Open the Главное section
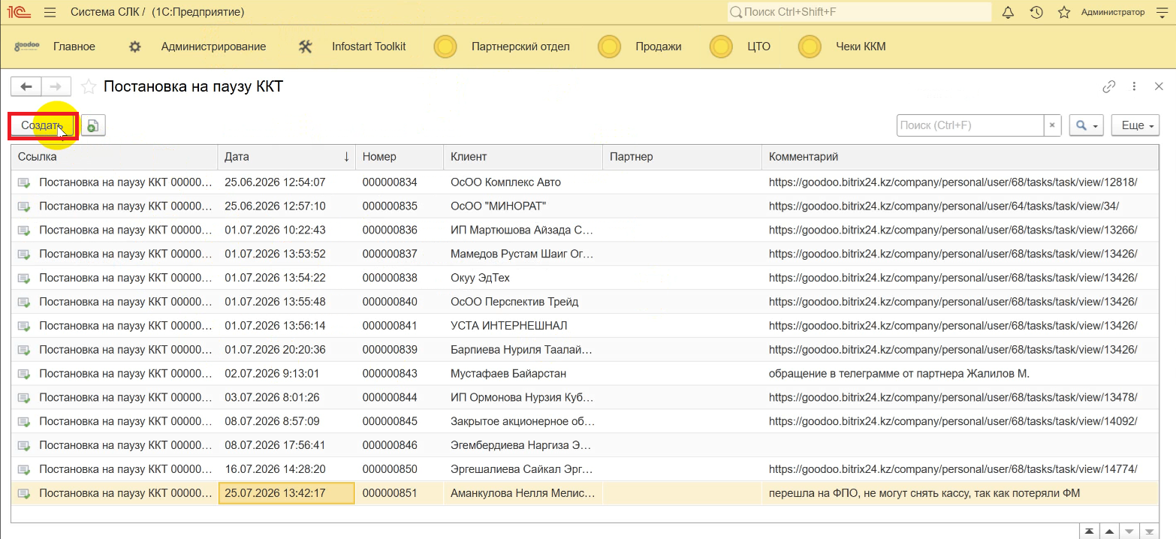The image size is (1176, 539). coord(74,47)
